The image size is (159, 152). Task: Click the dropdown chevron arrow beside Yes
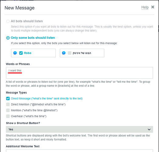(x=149, y=130)
